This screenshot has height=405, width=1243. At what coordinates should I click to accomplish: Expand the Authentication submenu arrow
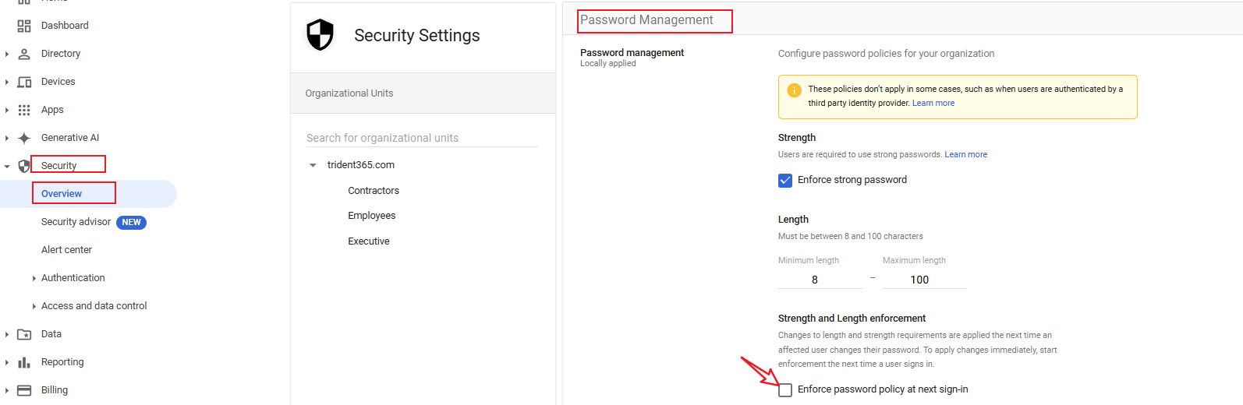pos(34,278)
